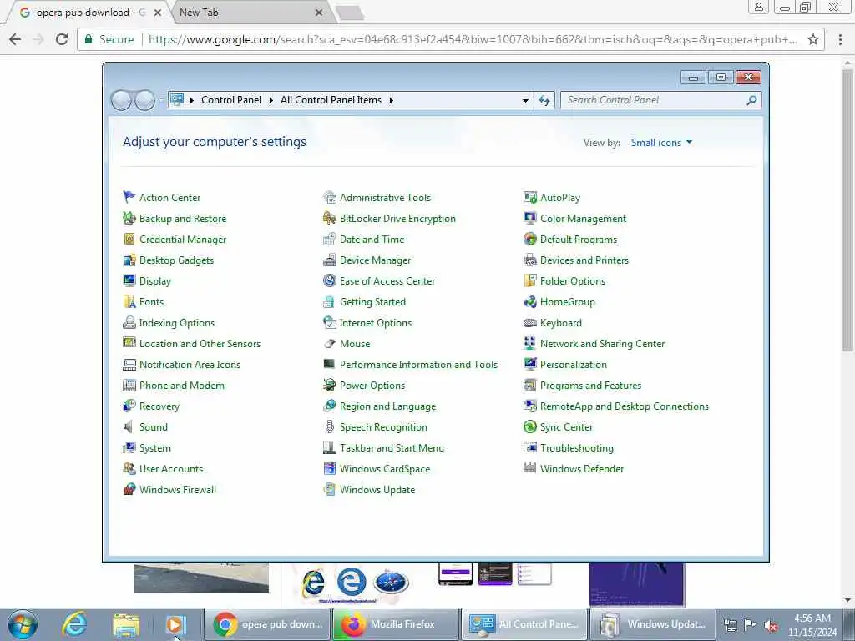Close the New Tab browser tab
Image resolution: width=855 pixels, height=641 pixels.
(x=319, y=13)
